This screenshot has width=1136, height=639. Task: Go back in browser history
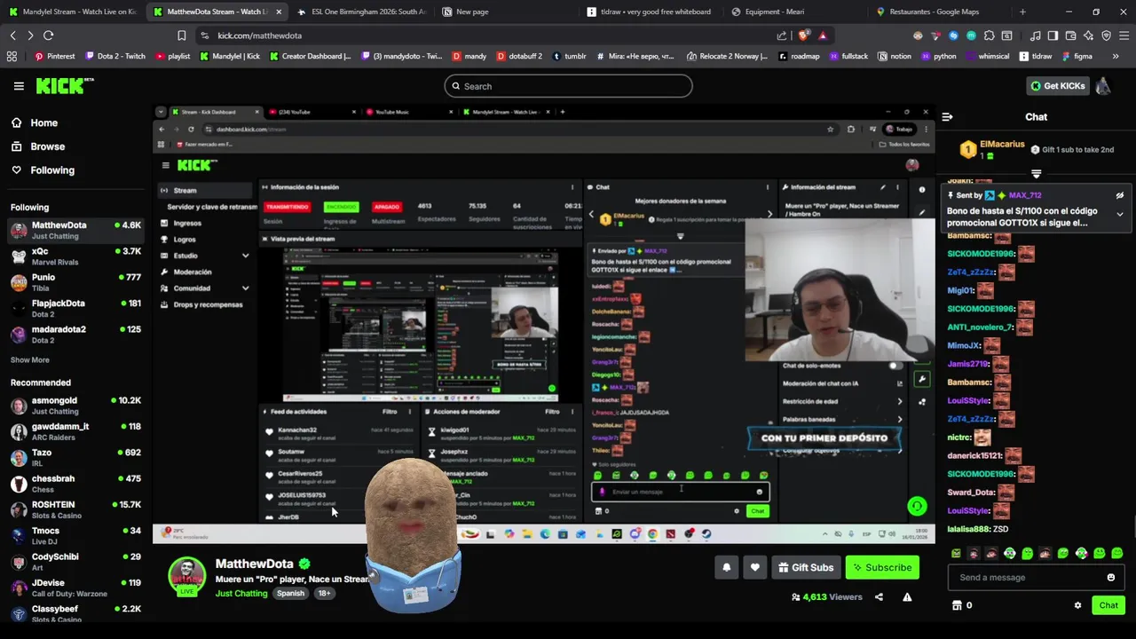point(12,35)
